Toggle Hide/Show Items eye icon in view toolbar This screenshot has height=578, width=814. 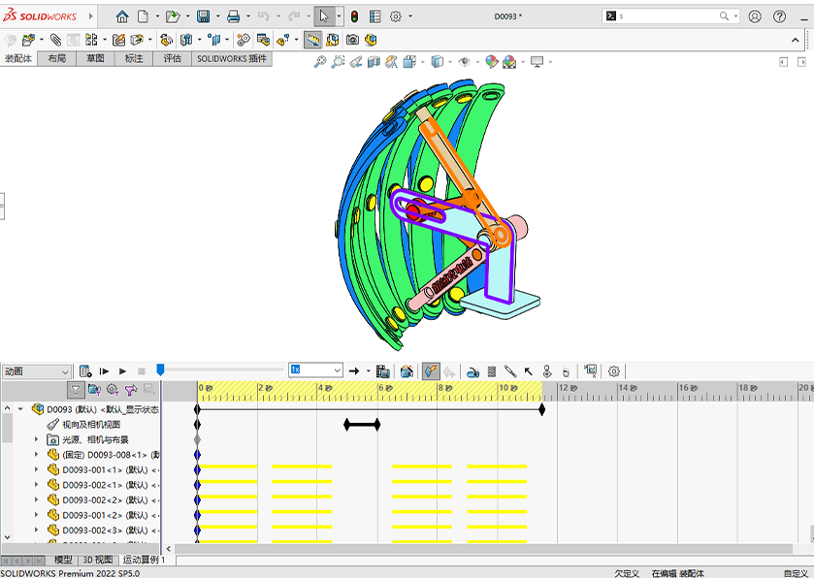(x=465, y=62)
